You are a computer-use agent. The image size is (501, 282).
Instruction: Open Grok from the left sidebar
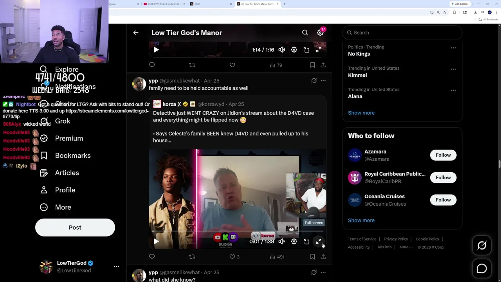pyautogui.click(x=55, y=121)
